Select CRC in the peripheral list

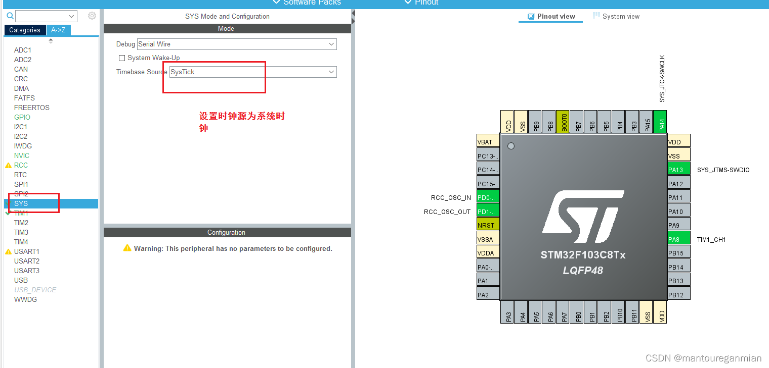pos(21,79)
